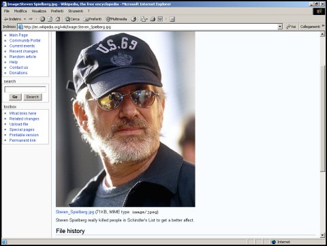Open the Current events link

click(x=22, y=46)
